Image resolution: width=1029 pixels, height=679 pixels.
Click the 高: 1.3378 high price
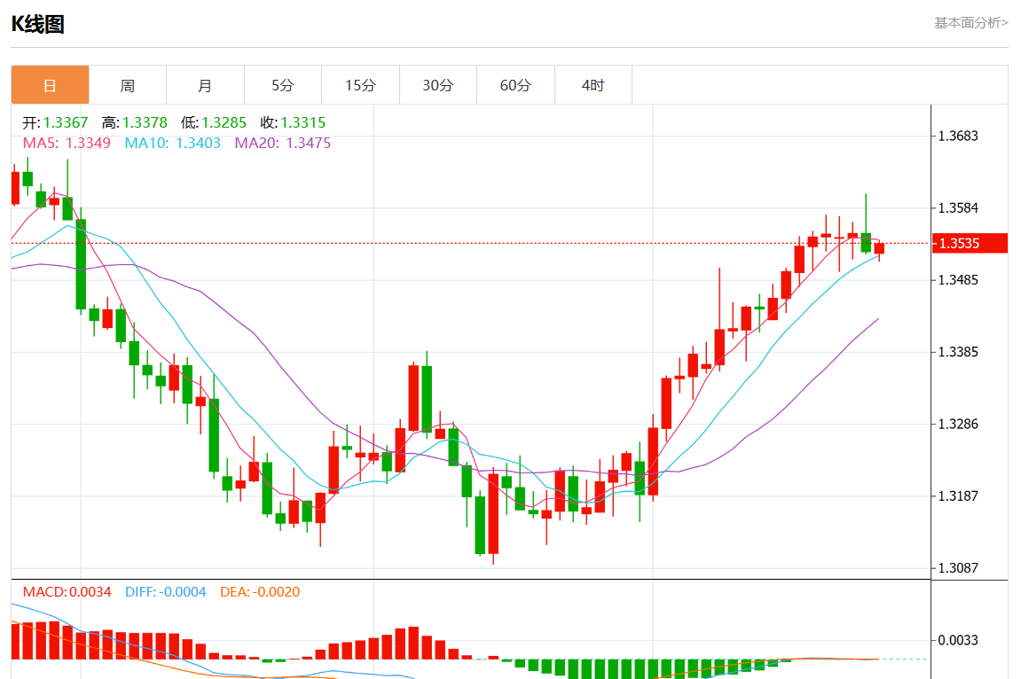coord(135,122)
